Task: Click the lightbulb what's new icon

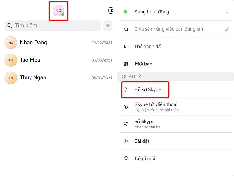Action: [x=126, y=158]
